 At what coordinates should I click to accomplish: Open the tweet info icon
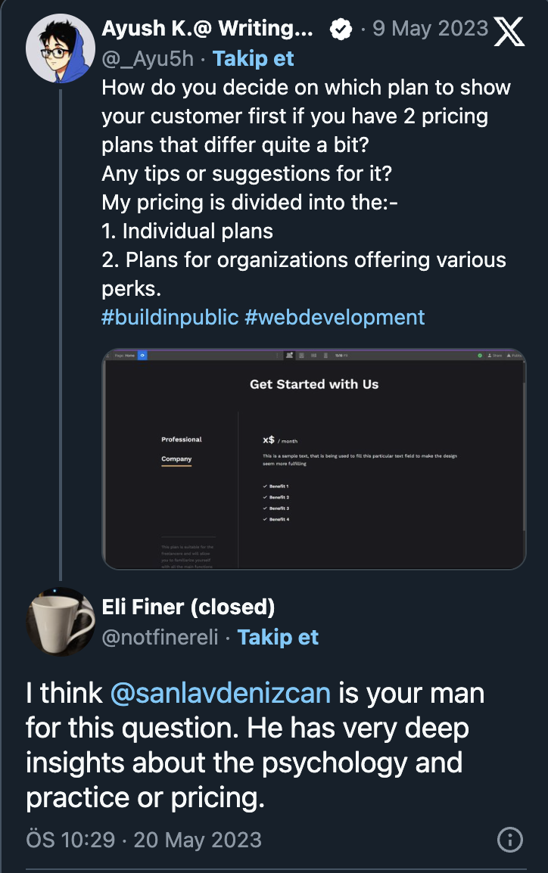coord(510,839)
